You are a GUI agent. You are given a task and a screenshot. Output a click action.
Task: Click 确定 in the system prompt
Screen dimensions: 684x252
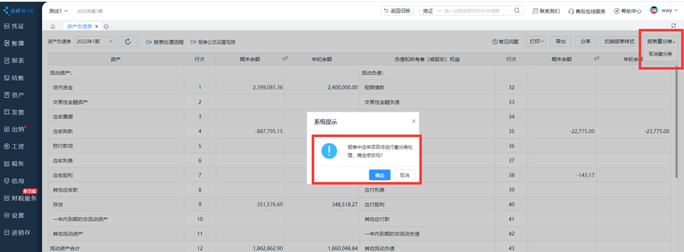tap(379, 175)
